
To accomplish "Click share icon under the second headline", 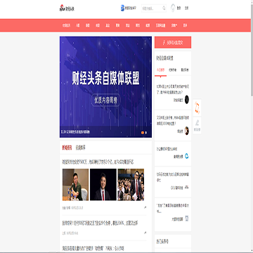I will point(145,233).
